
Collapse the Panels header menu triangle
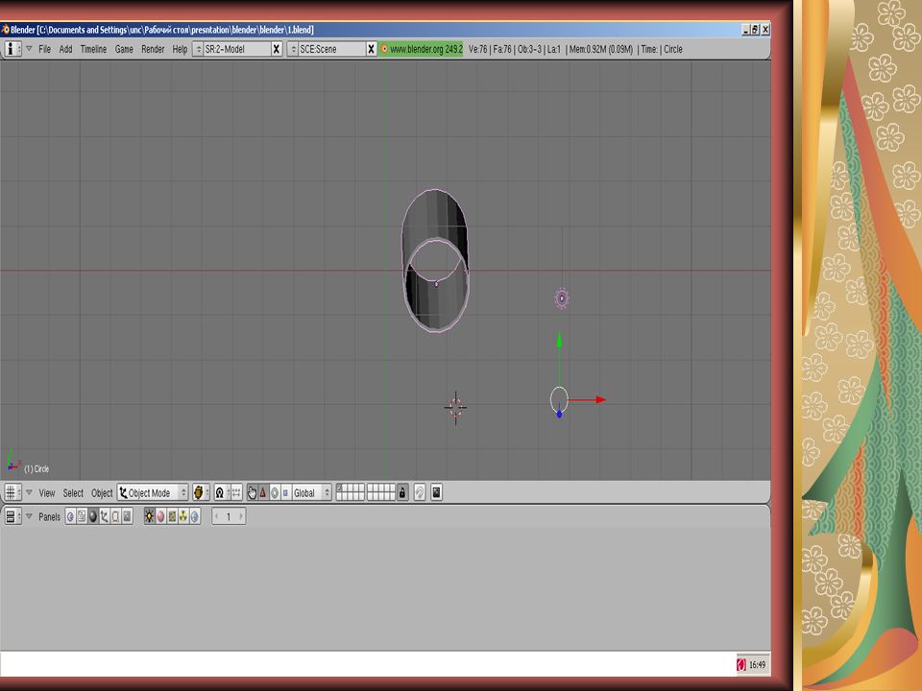(x=29, y=516)
